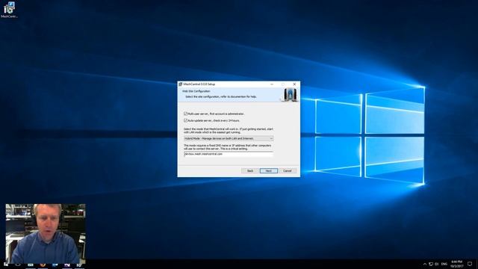The image size is (478, 269).
Task: Open the Task View button on taskbar
Action: (x=30, y=265)
